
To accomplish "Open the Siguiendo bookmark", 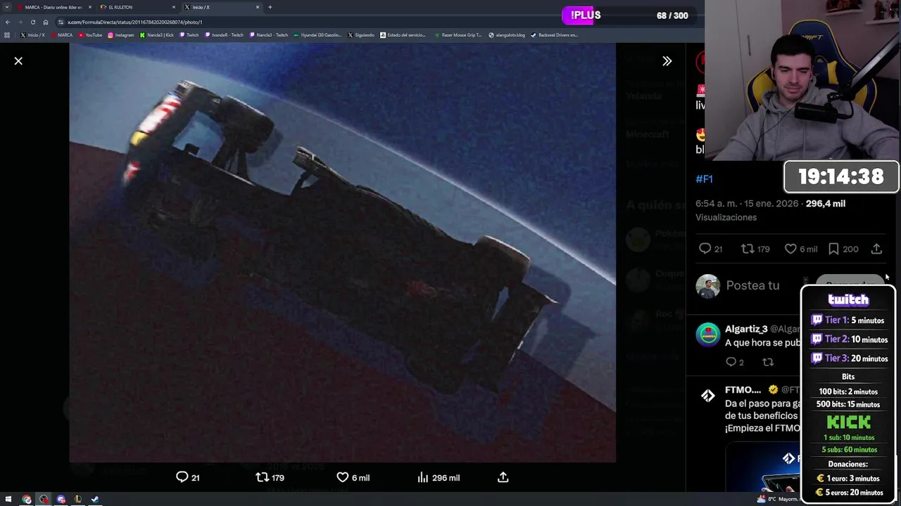I will pos(361,35).
